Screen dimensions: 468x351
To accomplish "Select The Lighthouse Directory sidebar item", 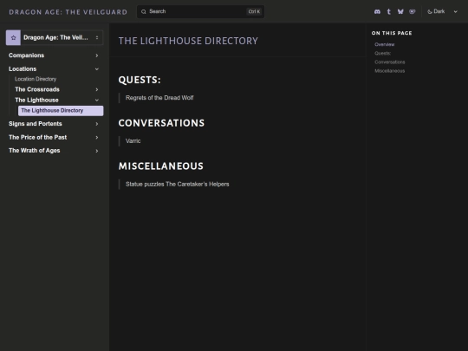I will pos(61,111).
